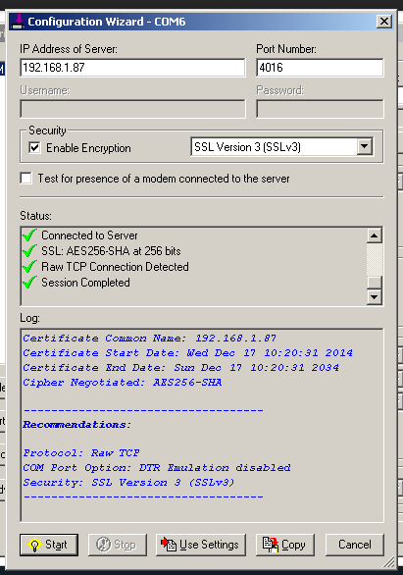Click Use Settings button
Viewport: 403px width, 575px height.
click(x=201, y=545)
